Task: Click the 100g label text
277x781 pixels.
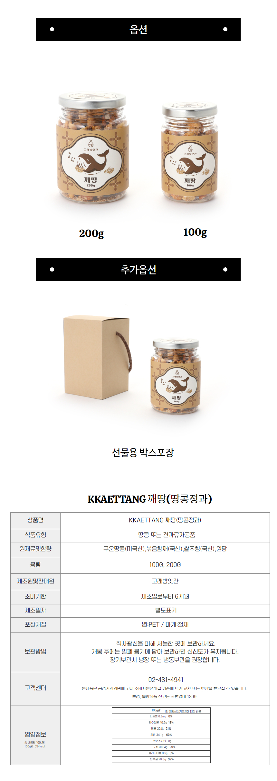Action: point(195,232)
